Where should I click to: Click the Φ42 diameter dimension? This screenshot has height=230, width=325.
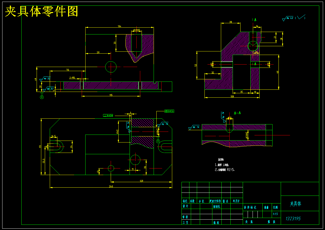coord(117,132)
